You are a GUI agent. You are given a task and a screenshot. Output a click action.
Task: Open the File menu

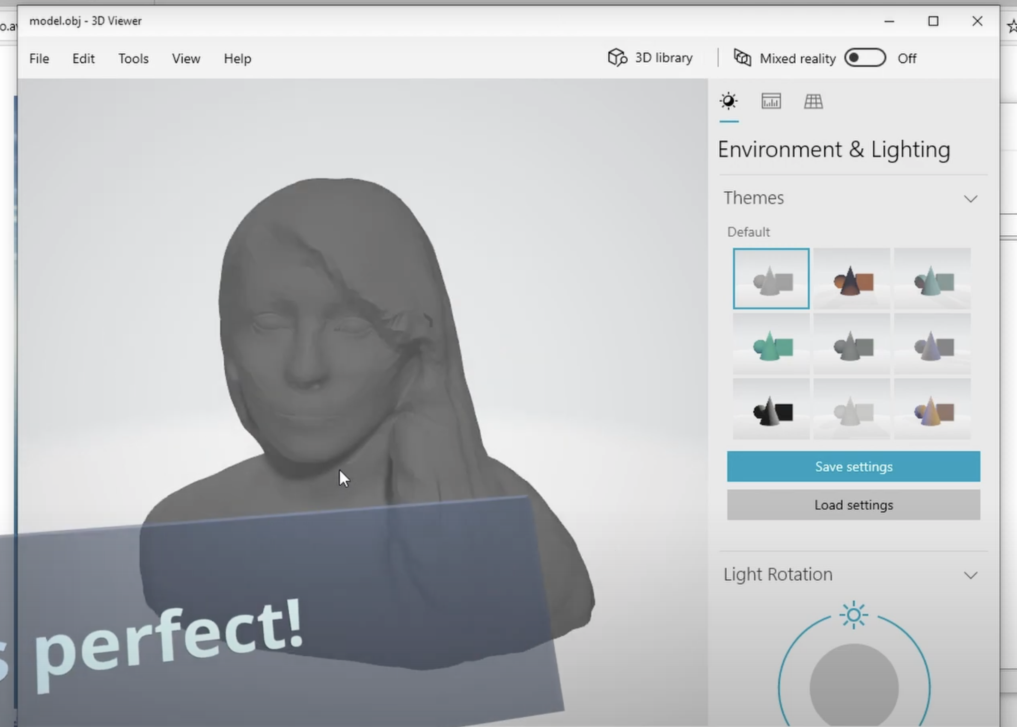pyautogui.click(x=39, y=59)
